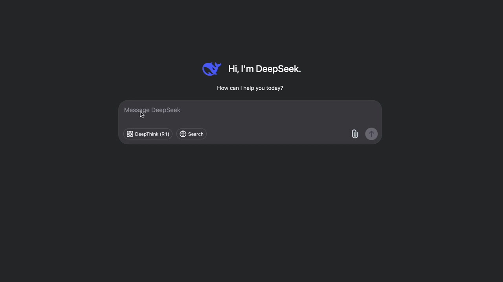This screenshot has width=503, height=282.
Task: Click the blank space between Search and paperclip
Action: tap(278, 134)
